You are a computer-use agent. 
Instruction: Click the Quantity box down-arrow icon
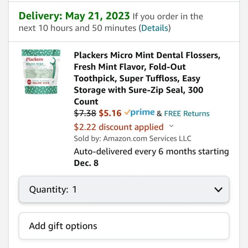coord(219,189)
